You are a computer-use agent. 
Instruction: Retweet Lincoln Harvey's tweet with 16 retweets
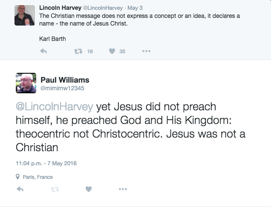coord(78,51)
